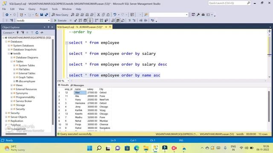Switch to the Messages tab
Screen dimensions: 273x153
(77, 85)
